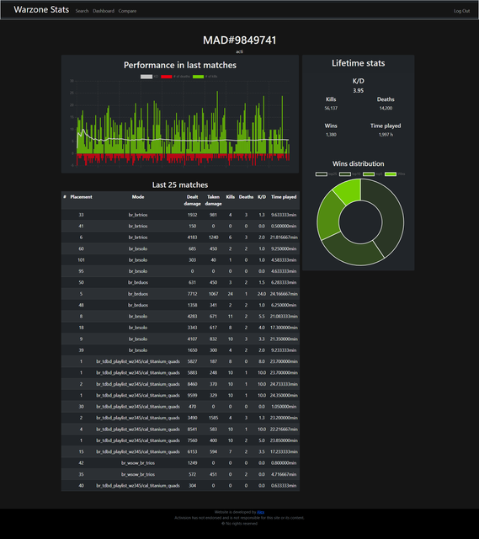Click the lifetime Kills value 56,137
Image resolution: width=479 pixels, height=539 pixels.
331,109
